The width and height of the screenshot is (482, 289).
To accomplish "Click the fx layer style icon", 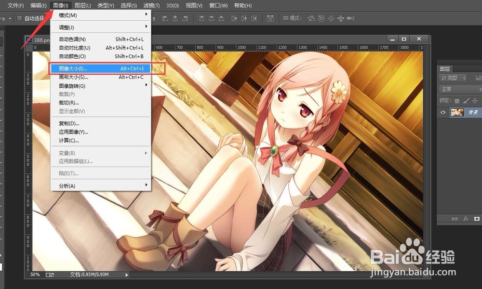I will point(466,219).
